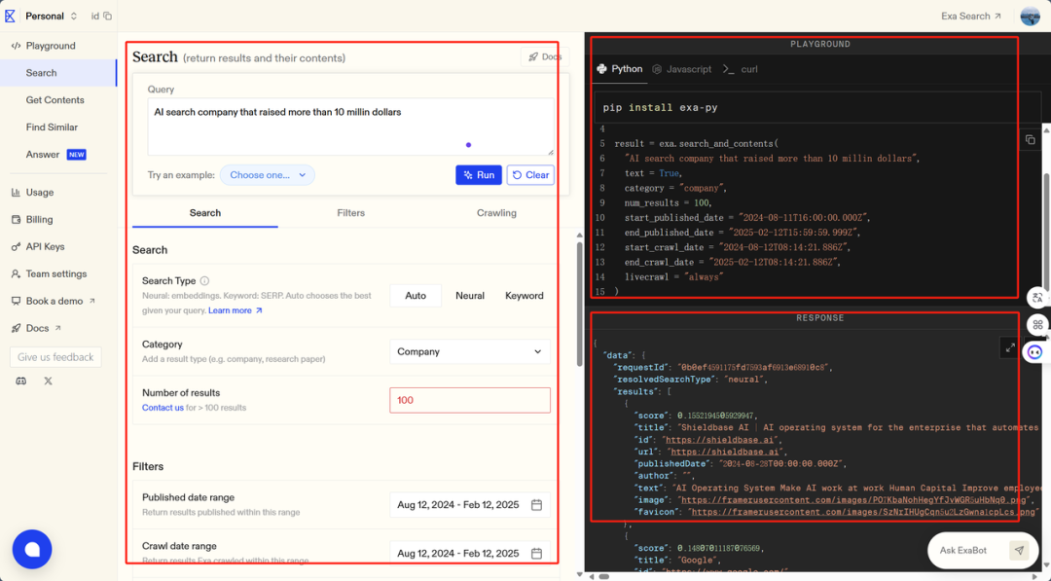Send message to ExaBot

1019,550
